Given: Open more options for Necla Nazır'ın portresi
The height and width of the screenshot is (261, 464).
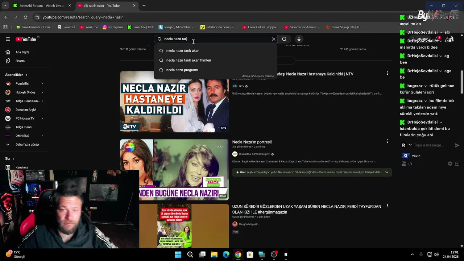Looking at the screenshot, I should point(388,141).
